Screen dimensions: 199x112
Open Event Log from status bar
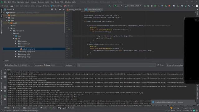coord(175,108)
